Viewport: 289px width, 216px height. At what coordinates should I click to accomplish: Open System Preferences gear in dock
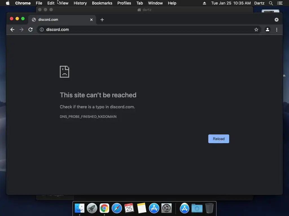pos(167,208)
